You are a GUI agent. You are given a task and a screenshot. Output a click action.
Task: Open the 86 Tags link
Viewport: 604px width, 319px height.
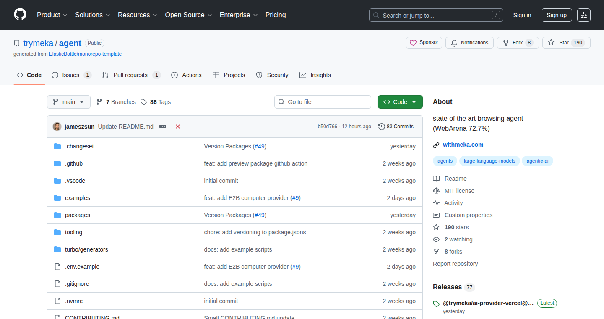[x=156, y=102]
